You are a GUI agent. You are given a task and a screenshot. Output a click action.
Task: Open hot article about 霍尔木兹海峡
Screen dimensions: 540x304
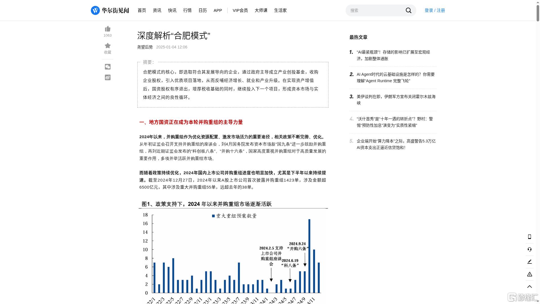coord(396,100)
